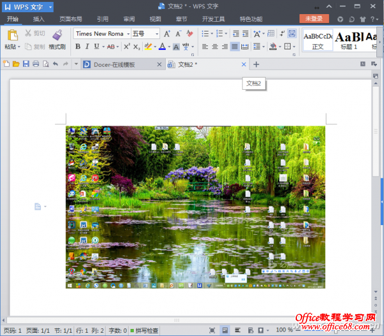Toggle justified paragraph alignment
This screenshot has height=336, width=384.
(x=235, y=47)
